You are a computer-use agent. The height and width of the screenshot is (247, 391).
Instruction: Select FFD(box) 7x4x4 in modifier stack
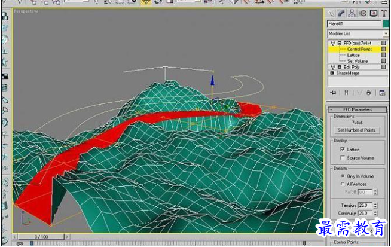358,44
